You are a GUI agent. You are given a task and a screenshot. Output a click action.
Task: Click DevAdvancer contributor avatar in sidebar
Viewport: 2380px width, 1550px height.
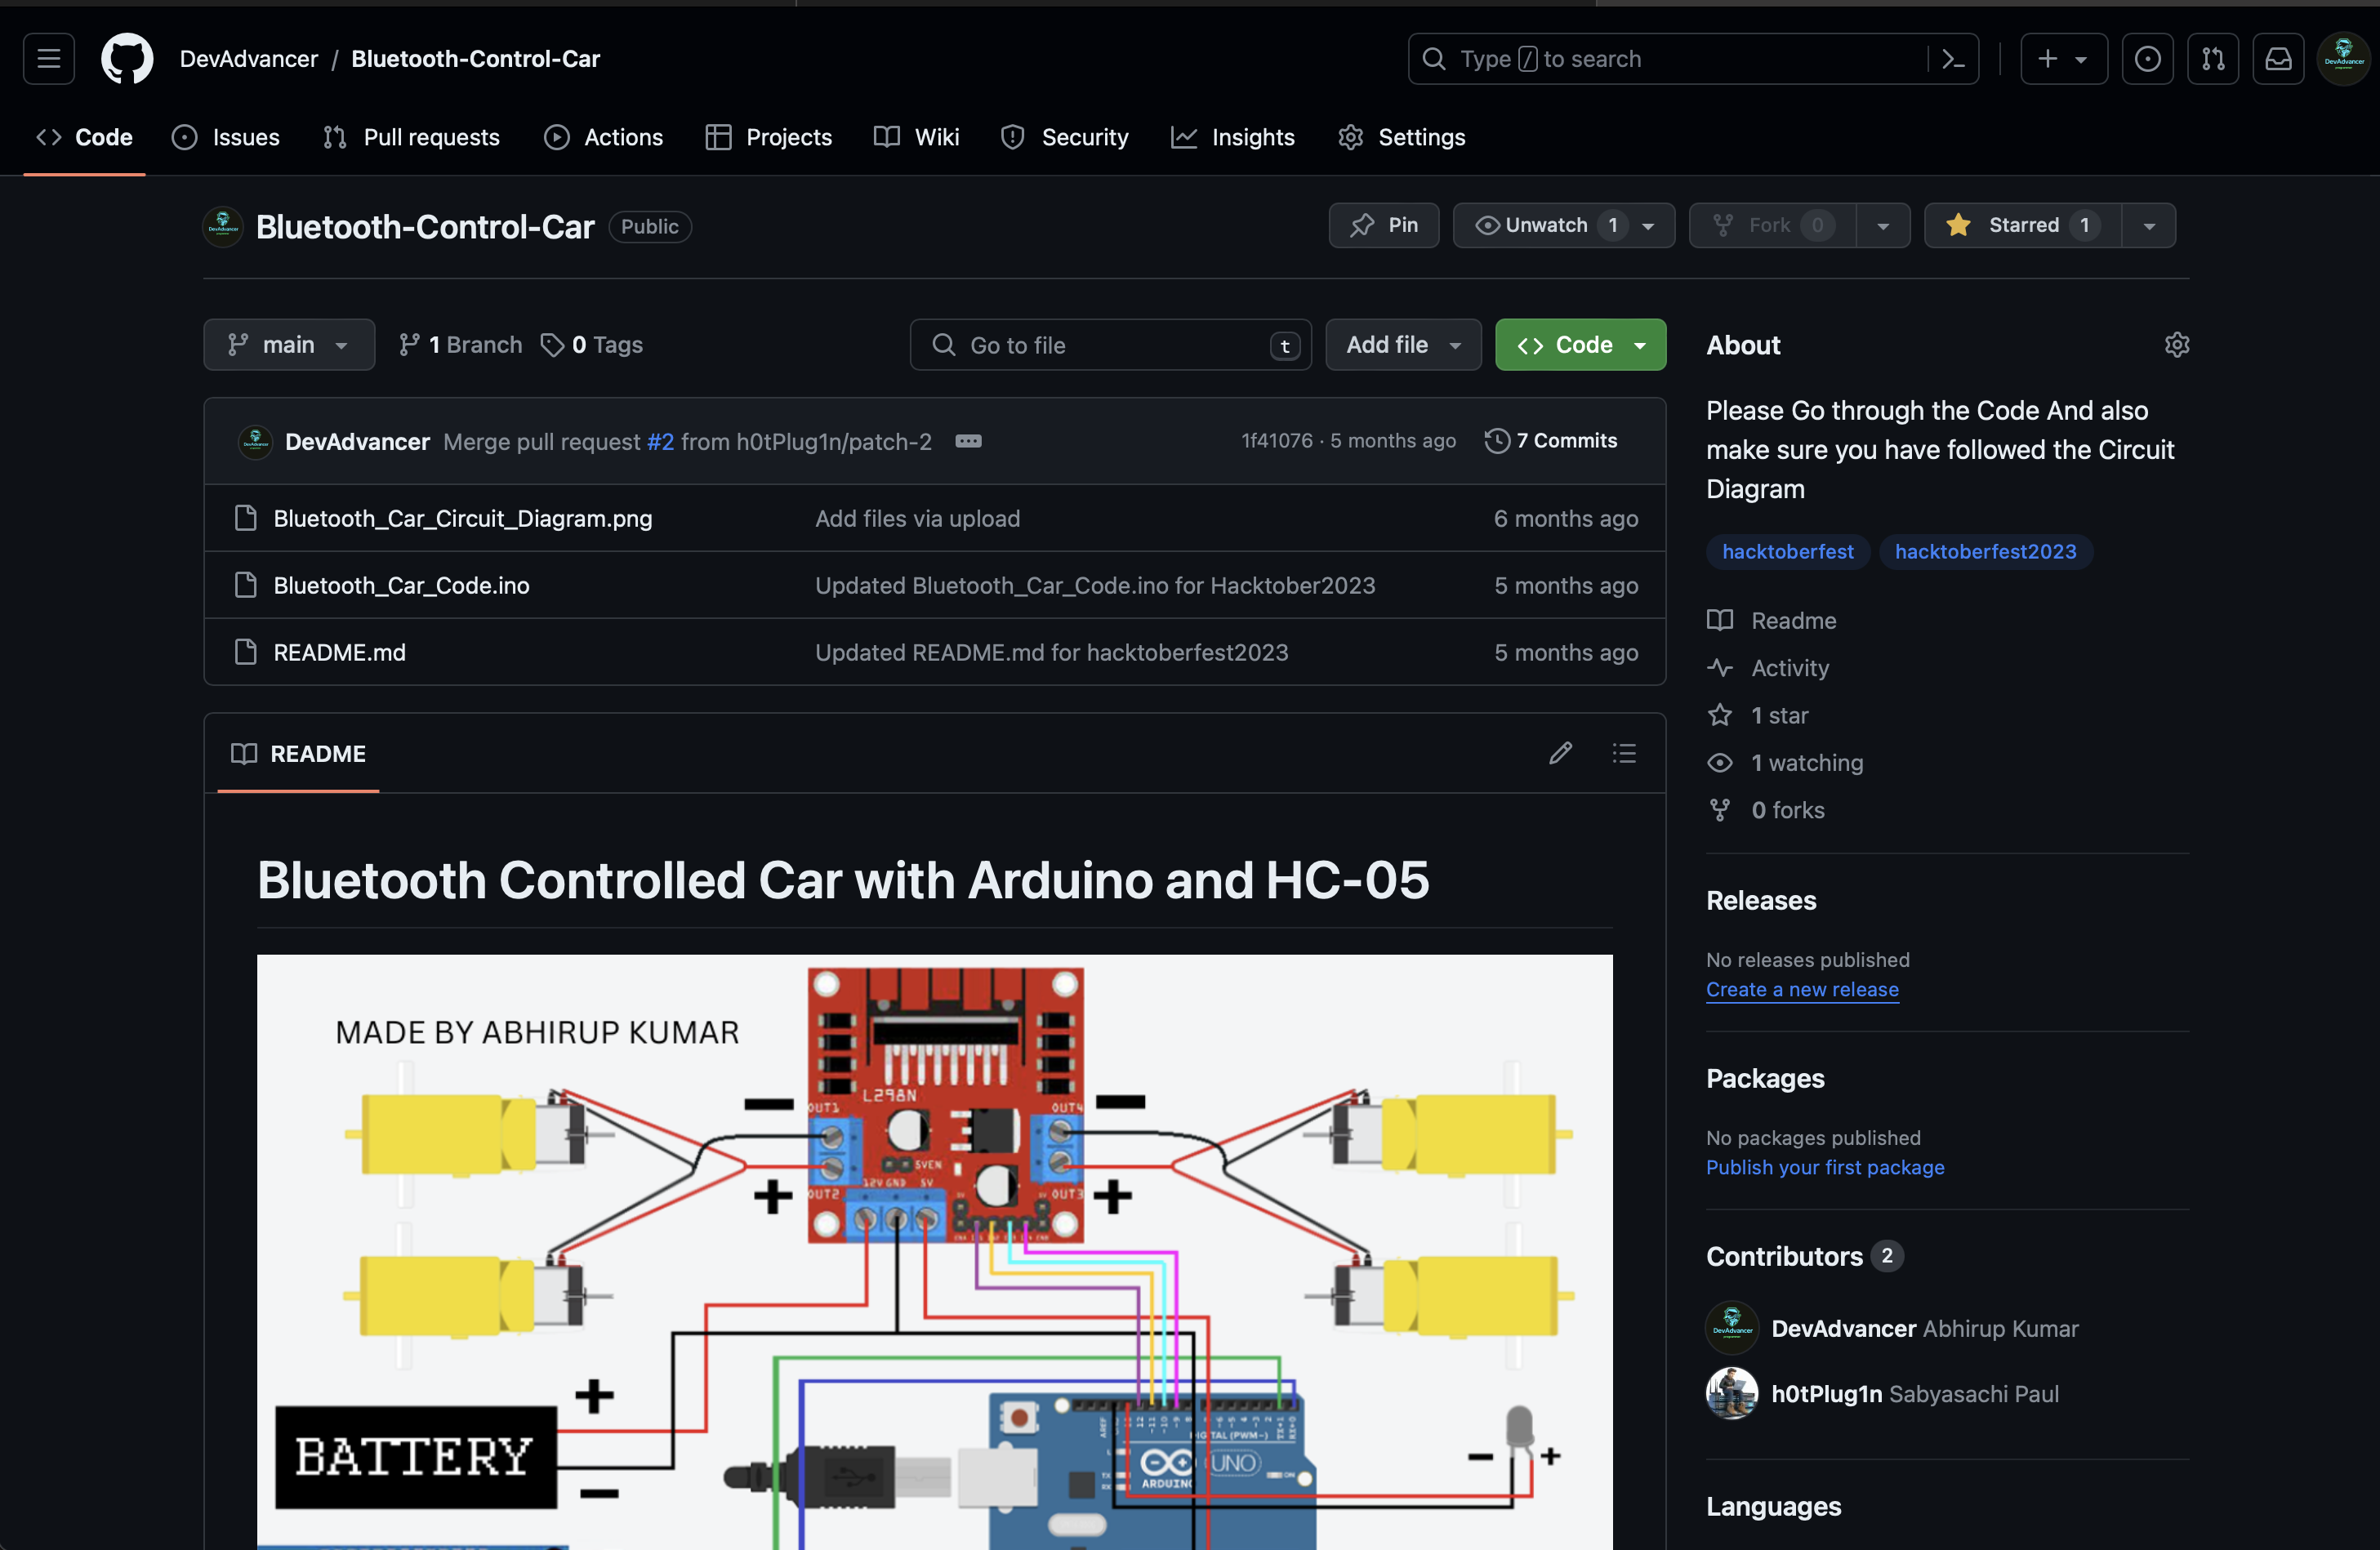1732,1327
